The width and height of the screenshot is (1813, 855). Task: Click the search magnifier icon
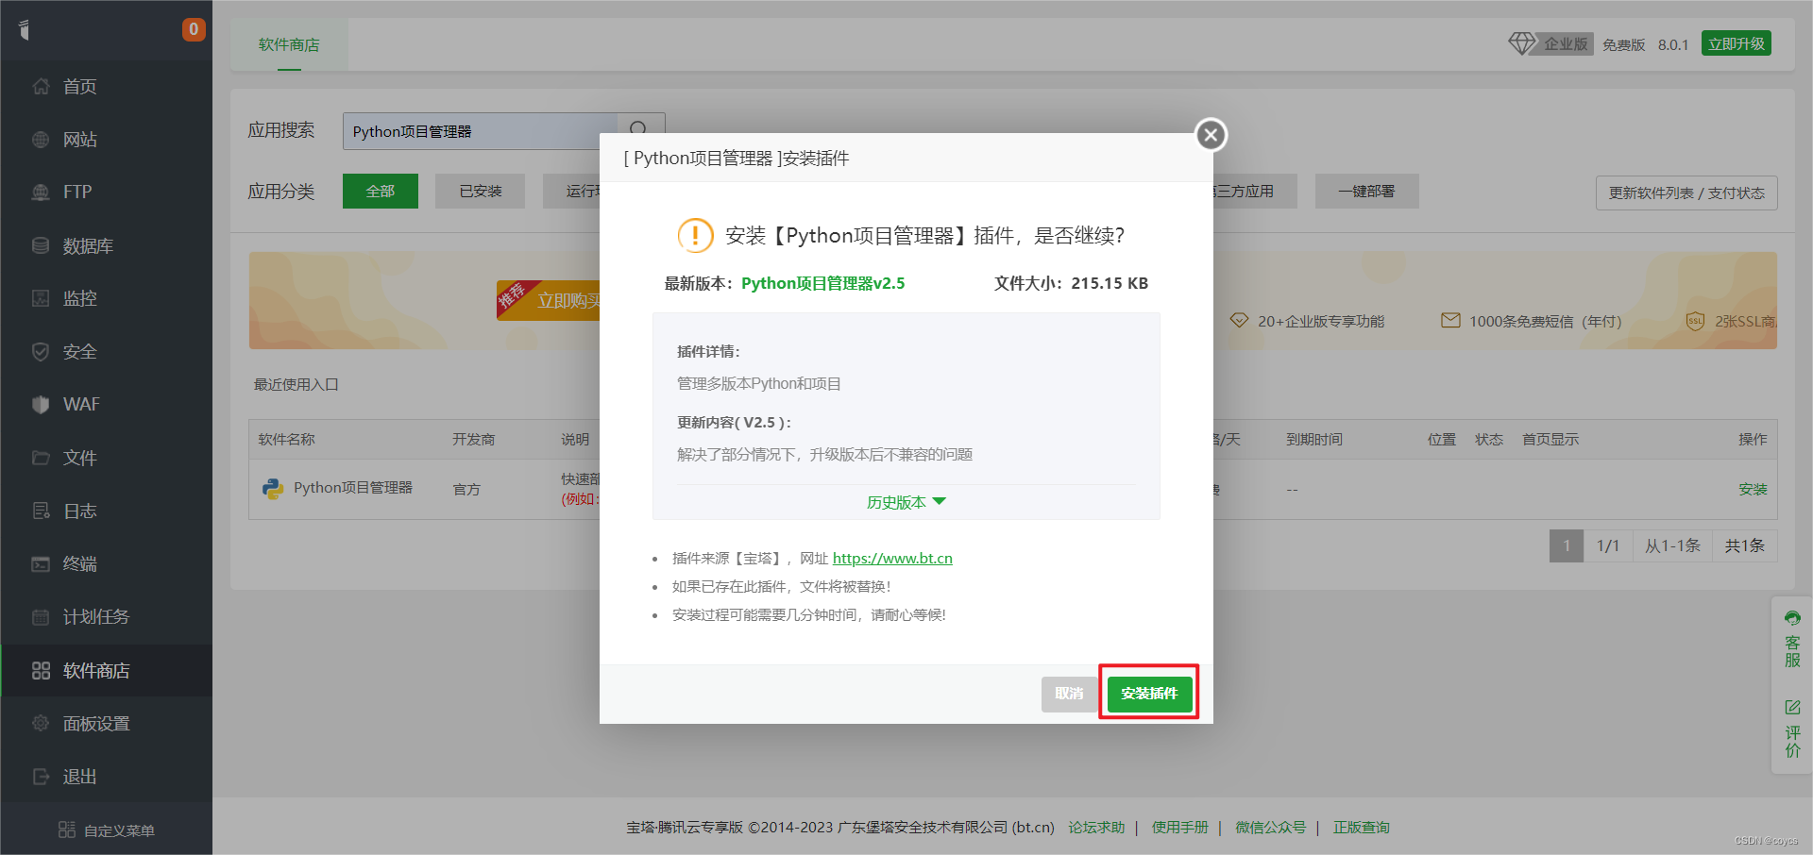click(639, 130)
